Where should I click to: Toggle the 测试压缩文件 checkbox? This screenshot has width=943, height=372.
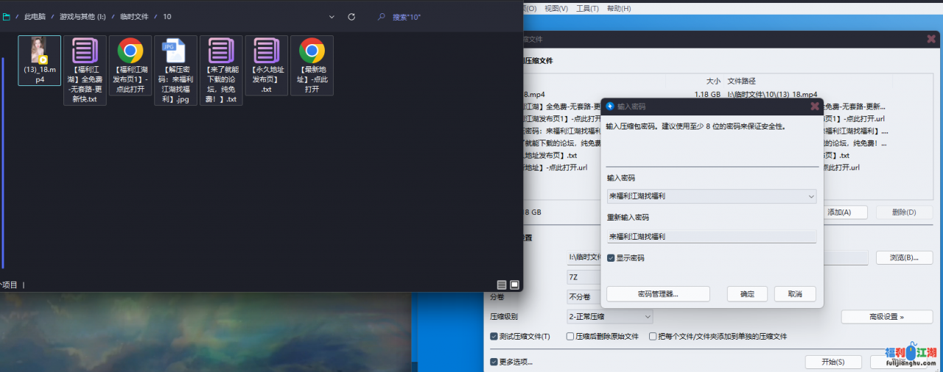tap(494, 336)
